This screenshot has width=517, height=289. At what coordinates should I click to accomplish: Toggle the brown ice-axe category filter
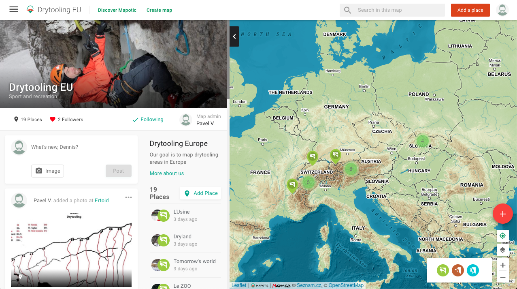point(457,270)
